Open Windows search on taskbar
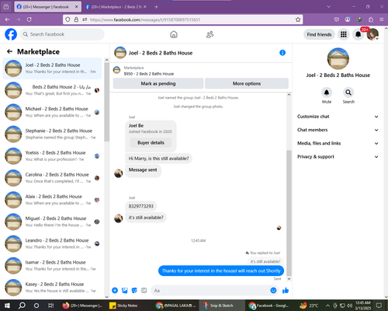Image resolution: width=388 pixels, height=311 pixels. pos(22,306)
